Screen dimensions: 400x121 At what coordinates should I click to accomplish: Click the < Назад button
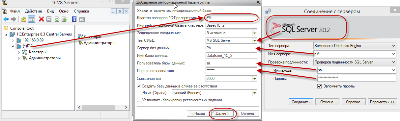(198, 113)
